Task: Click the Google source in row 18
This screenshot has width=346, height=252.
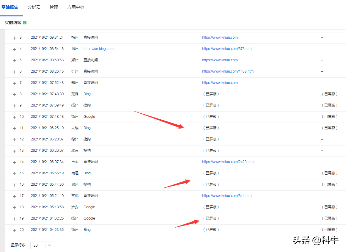Action: pos(89,207)
